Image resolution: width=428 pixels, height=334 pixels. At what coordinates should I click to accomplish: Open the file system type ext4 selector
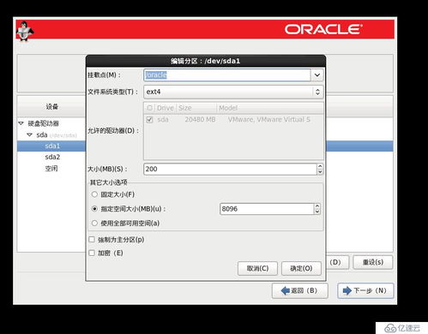click(x=233, y=92)
